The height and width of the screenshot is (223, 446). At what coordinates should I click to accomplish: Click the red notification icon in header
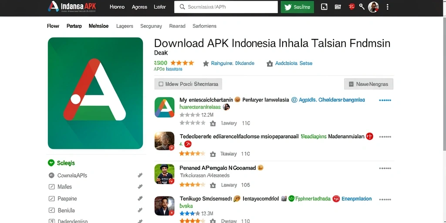click(x=352, y=7)
